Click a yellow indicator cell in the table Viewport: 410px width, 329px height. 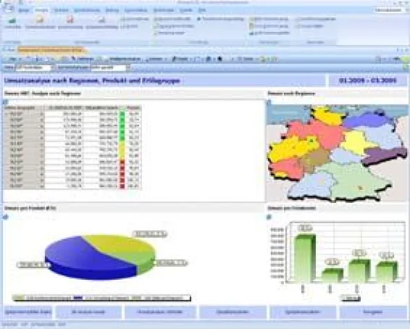coord(122,150)
